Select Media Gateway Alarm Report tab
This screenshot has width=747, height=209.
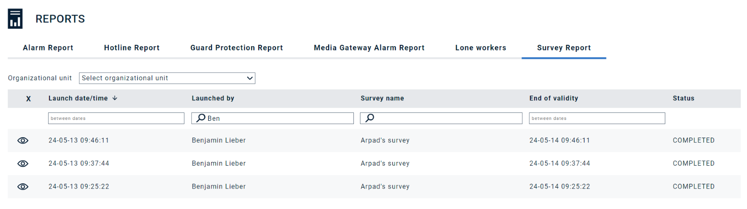click(x=369, y=48)
